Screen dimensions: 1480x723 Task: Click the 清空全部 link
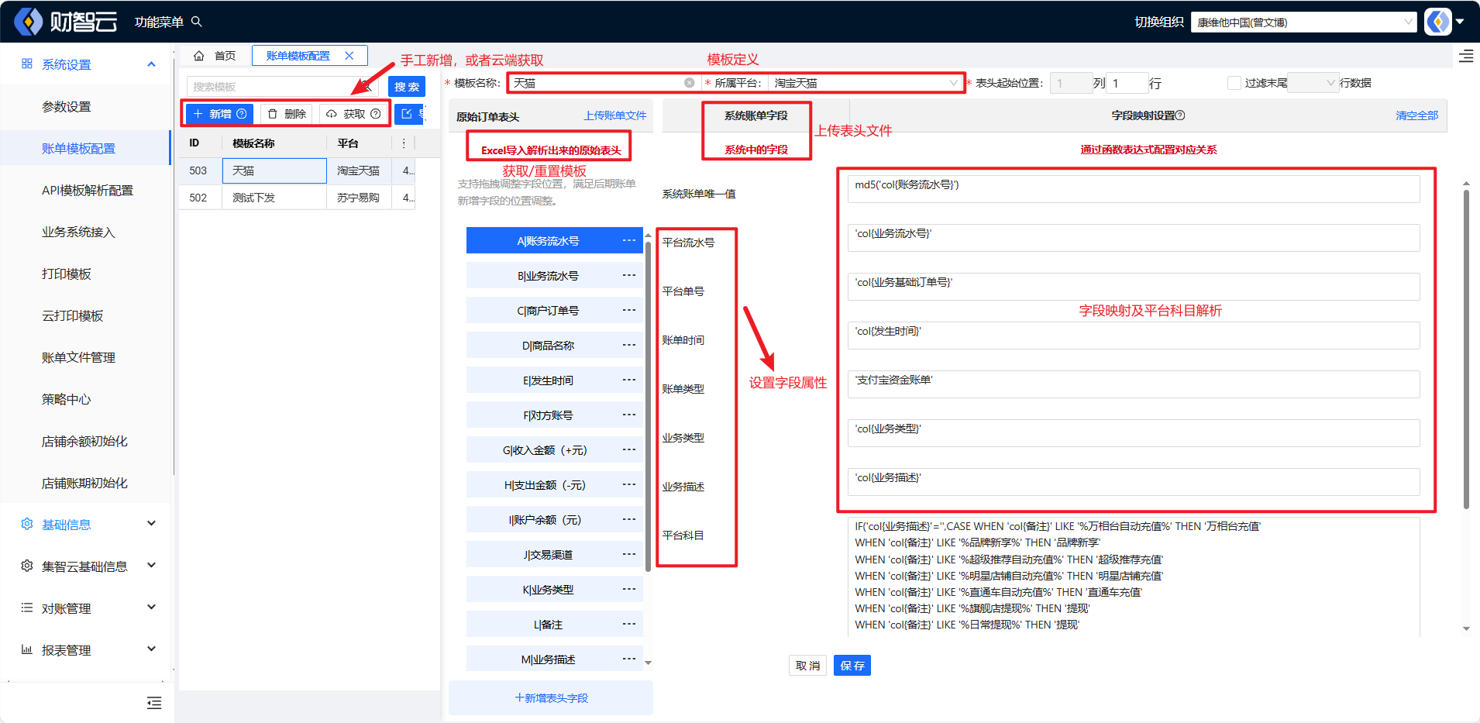(x=1416, y=115)
